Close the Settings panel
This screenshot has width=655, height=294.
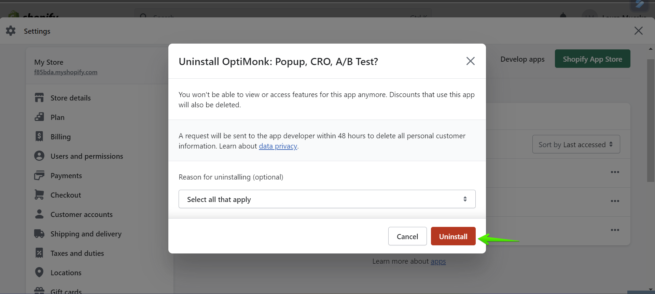pyautogui.click(x=639, y=31)
